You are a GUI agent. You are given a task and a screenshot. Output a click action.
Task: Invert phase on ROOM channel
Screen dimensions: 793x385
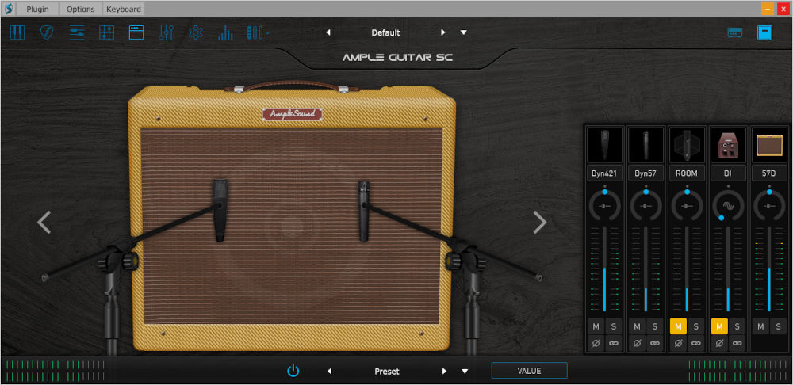click(x=678, y=343)
